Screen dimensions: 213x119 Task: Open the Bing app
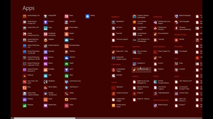coord(27,88)
